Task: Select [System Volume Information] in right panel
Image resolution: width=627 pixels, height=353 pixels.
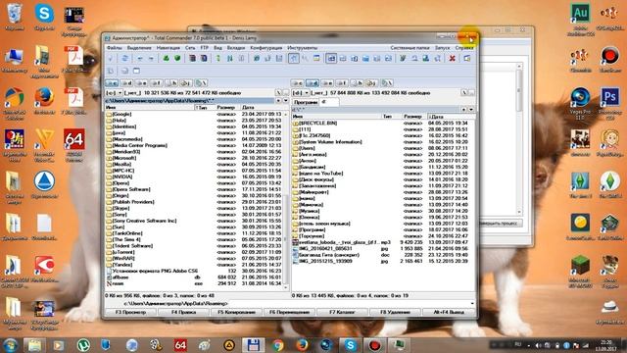Action: (330, 141)
